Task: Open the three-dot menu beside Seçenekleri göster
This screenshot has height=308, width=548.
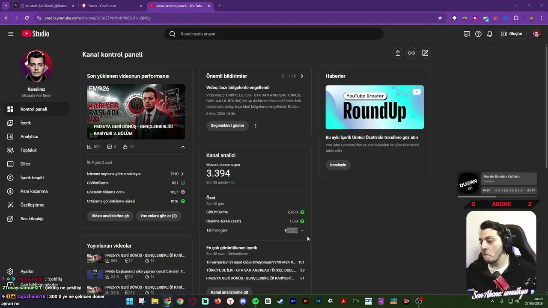Action: point(256,126)
